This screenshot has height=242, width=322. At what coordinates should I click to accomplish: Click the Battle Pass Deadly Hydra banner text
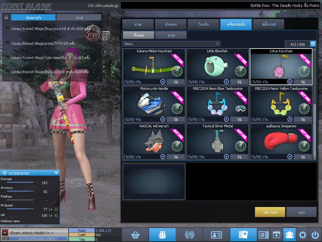pyautogui.click(x=285, y=6)
